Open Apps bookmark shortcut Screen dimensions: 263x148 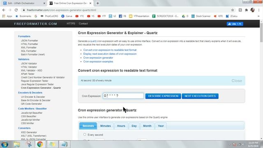pos(7,16)
